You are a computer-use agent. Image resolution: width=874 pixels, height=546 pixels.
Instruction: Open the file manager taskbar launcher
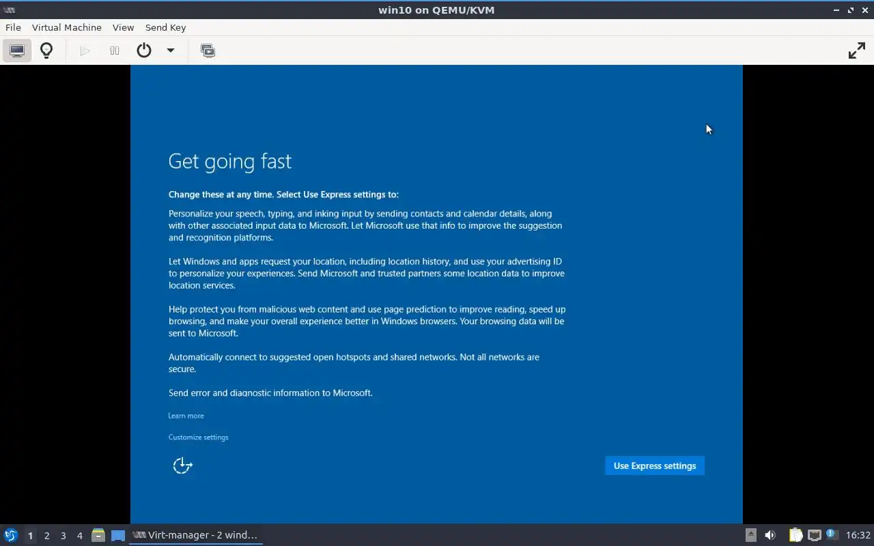pyautogui.click(x=98, y=535)
